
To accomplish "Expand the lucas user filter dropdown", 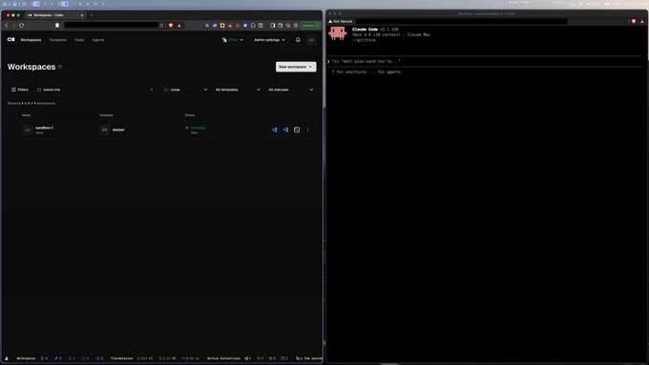I will tap(185, 90).
